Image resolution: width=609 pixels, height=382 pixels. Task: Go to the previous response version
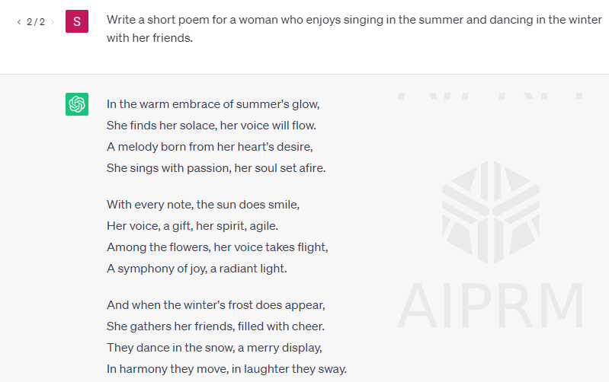coord(19,22)
